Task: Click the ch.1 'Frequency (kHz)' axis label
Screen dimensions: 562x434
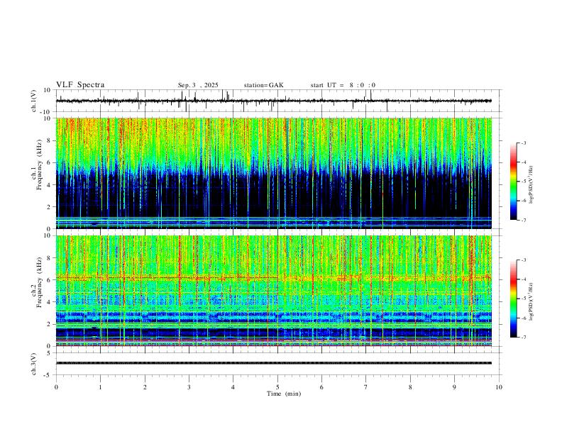Action: coord(39,165)
